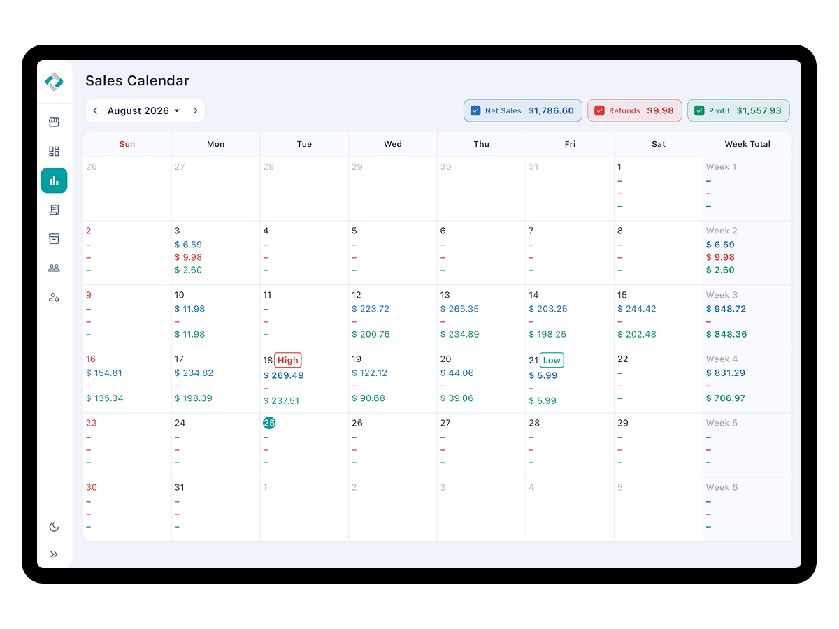Click the Sun column header
This screenshot has height=629, width=839.
tap(127, 144)
